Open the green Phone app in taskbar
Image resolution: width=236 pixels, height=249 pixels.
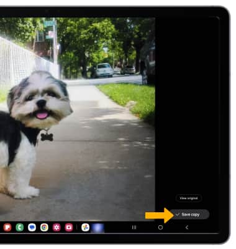point(20,227)
